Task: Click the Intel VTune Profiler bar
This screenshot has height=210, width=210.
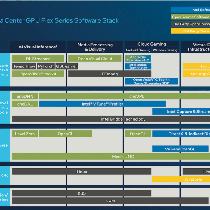Action: tap(102, 104)
